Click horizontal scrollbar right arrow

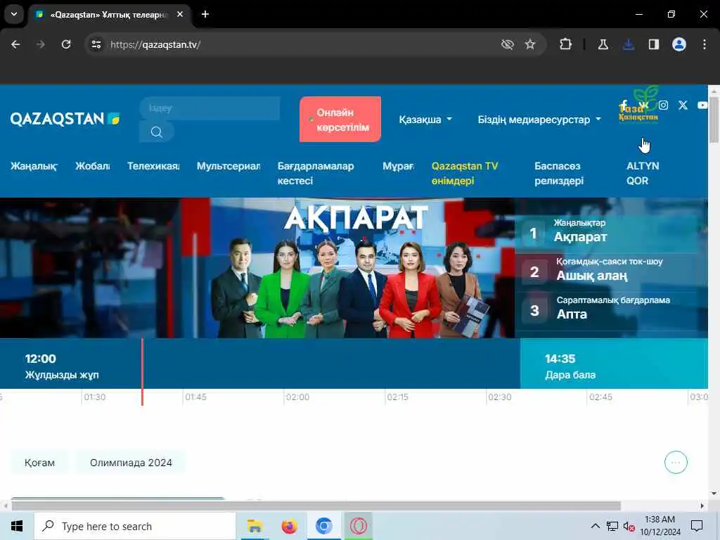(x=702, y=506)
